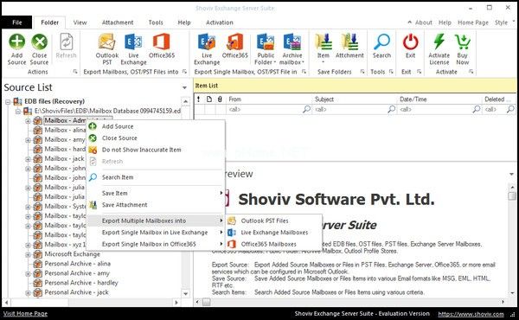Click the Live Exchange icon under Export Mailboxes

(133, 42)
